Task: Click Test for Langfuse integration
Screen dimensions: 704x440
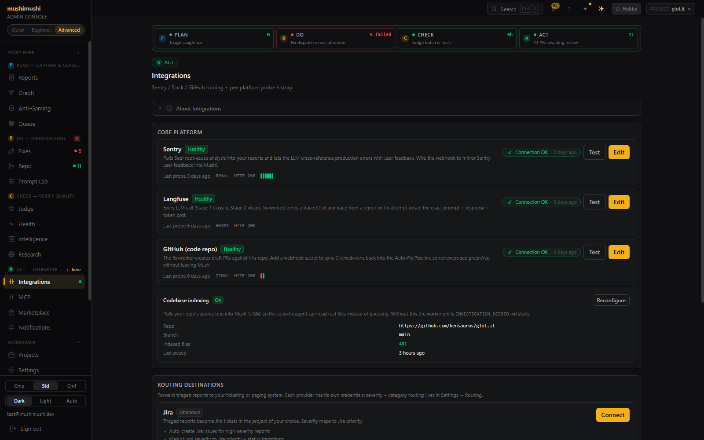Action: (x=594, y=202)
